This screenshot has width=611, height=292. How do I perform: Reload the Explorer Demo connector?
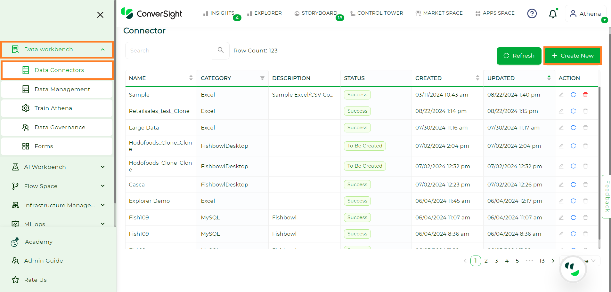click(x=573, y=201)
